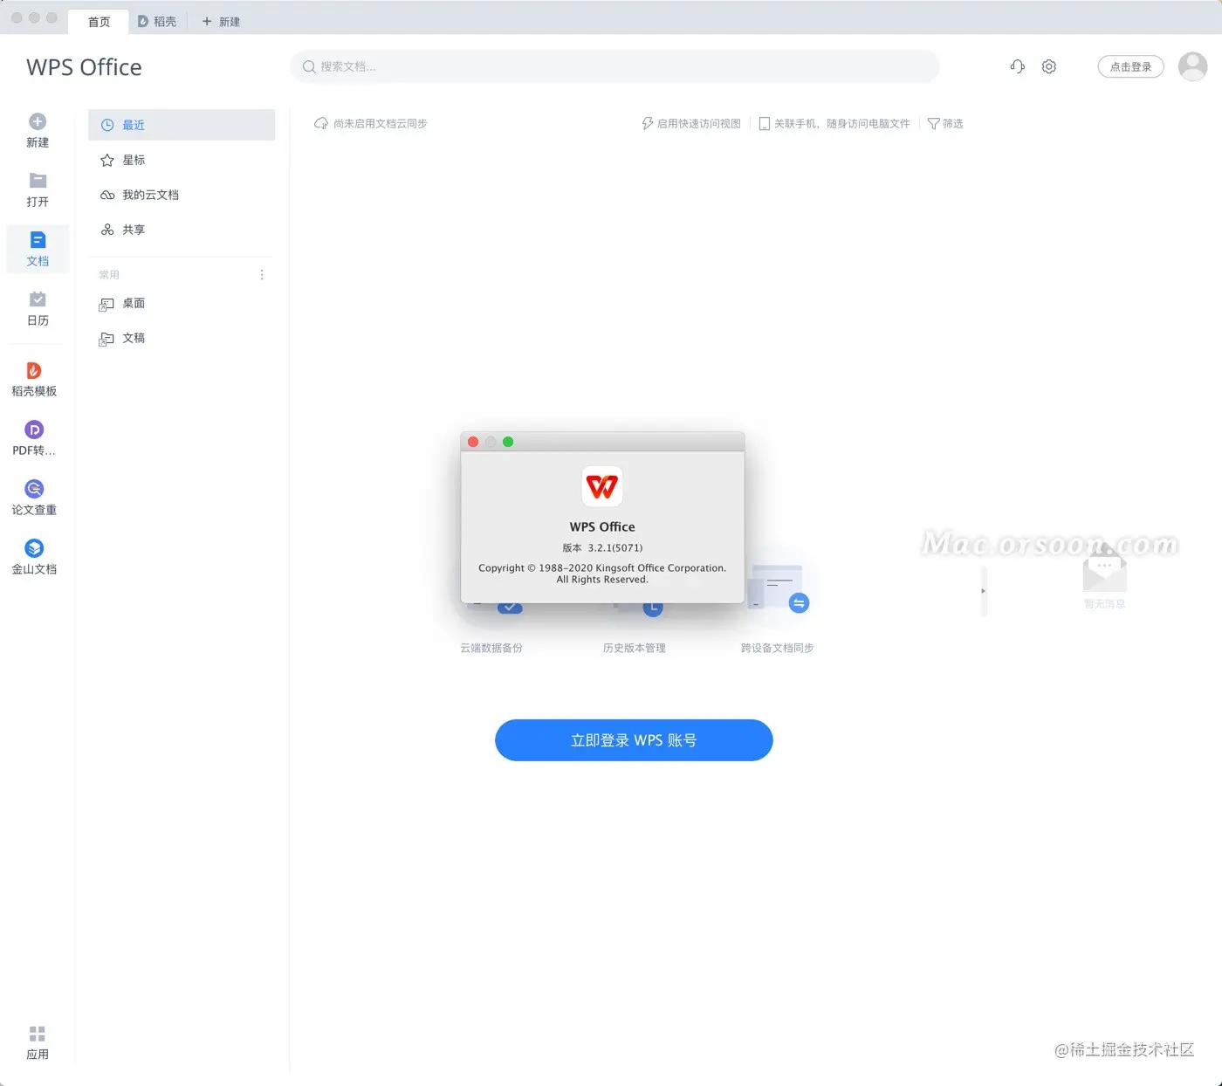Click the user avatar icon
This screenshot has height=1086, width=1222.
tap(1192, 66)
